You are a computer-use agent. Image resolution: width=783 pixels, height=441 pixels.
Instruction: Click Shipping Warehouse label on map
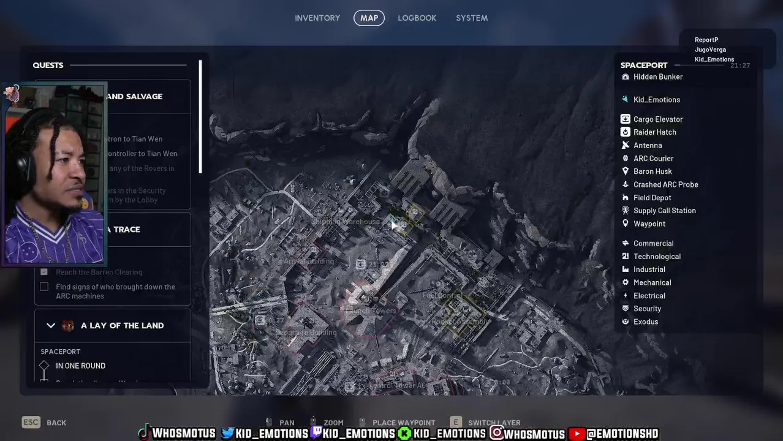[x=346, y=222]
